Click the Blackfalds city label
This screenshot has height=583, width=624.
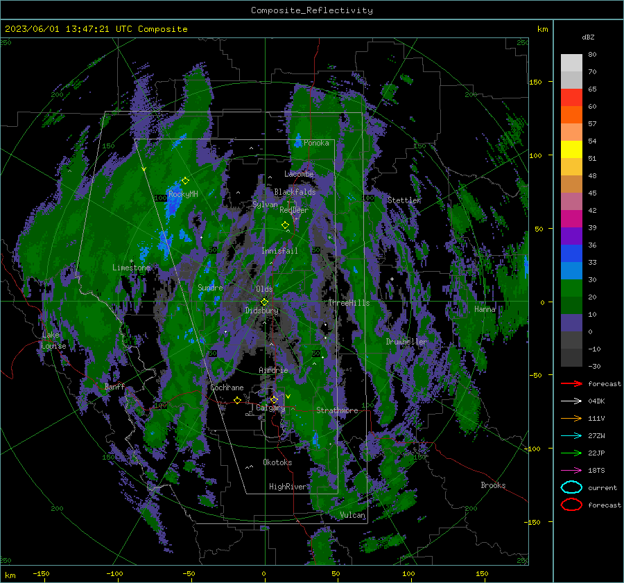pyautogui.click(x=295, y=192)
